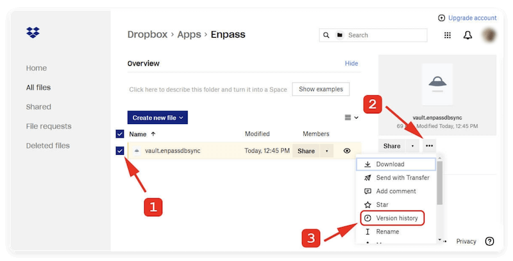Open Shared in the sidebar
513x261 pixels.
[38, 107]
